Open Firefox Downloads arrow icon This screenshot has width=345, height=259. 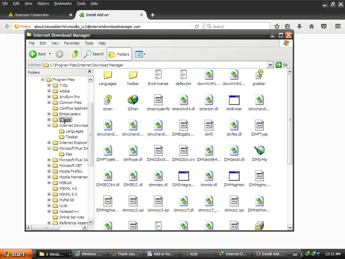point(299,26)
